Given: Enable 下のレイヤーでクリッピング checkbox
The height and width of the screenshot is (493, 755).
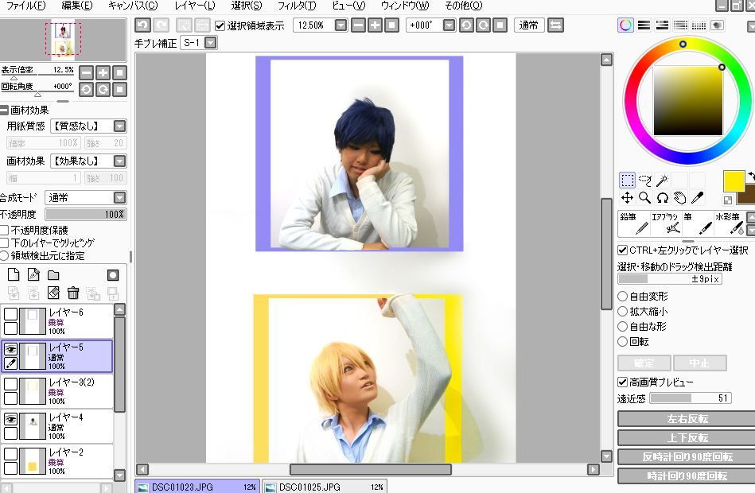Looking at the screenshot, I should tap(5, 243).
